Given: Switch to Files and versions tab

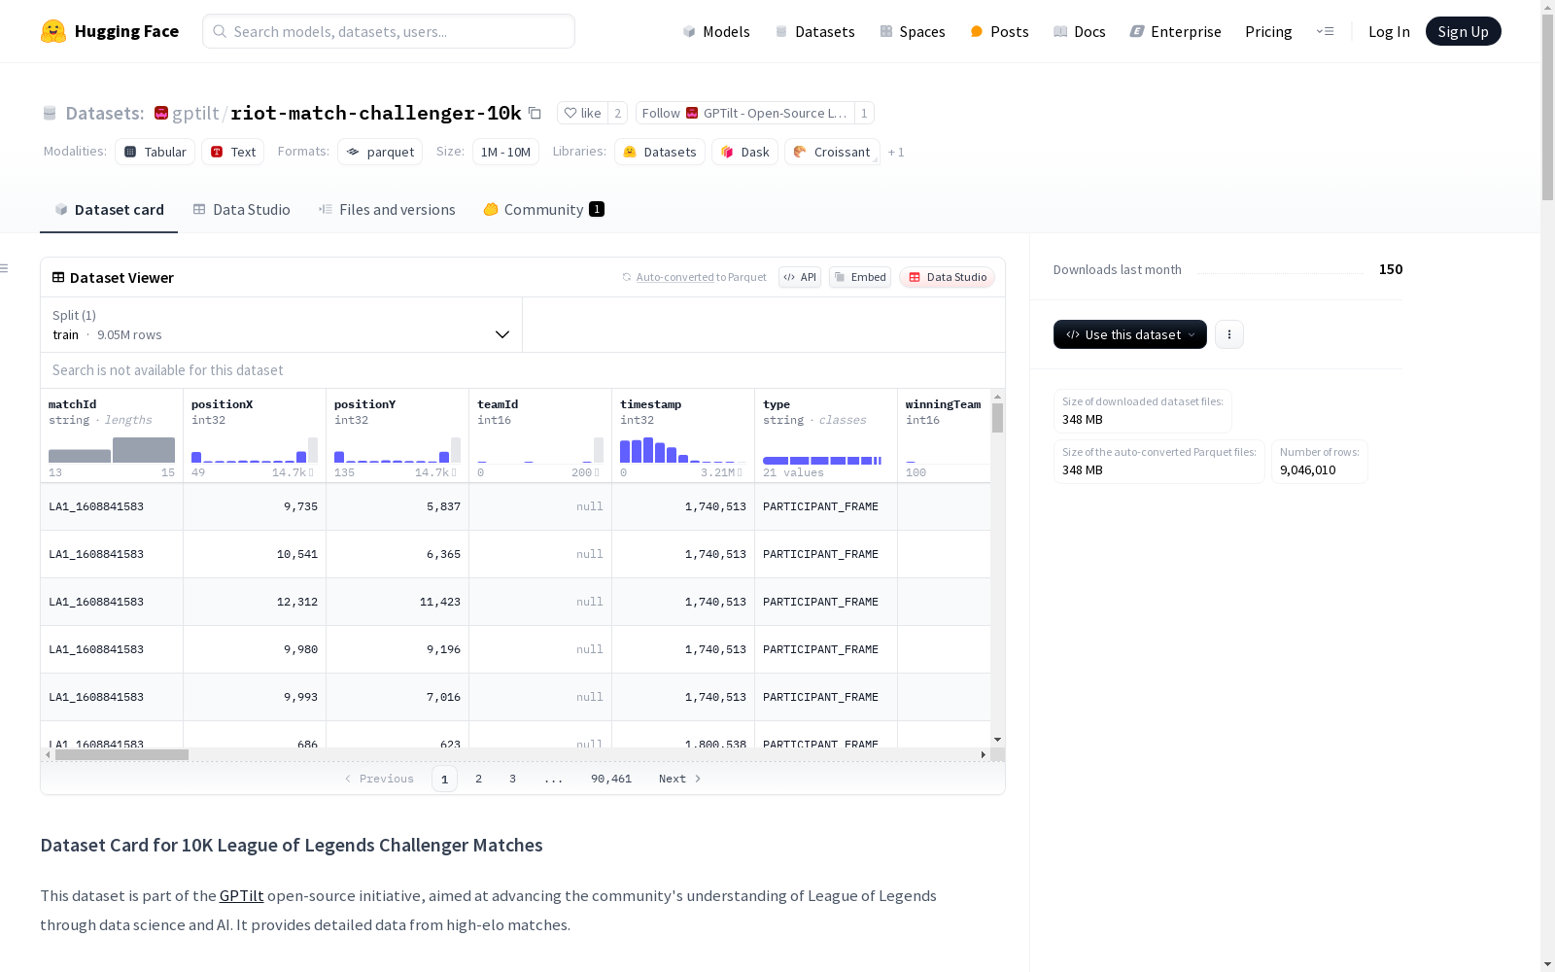Looking at the screenshot, I should 387,209.
